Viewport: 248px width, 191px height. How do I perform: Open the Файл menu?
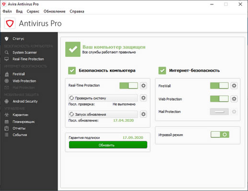(x=7, y=11)
